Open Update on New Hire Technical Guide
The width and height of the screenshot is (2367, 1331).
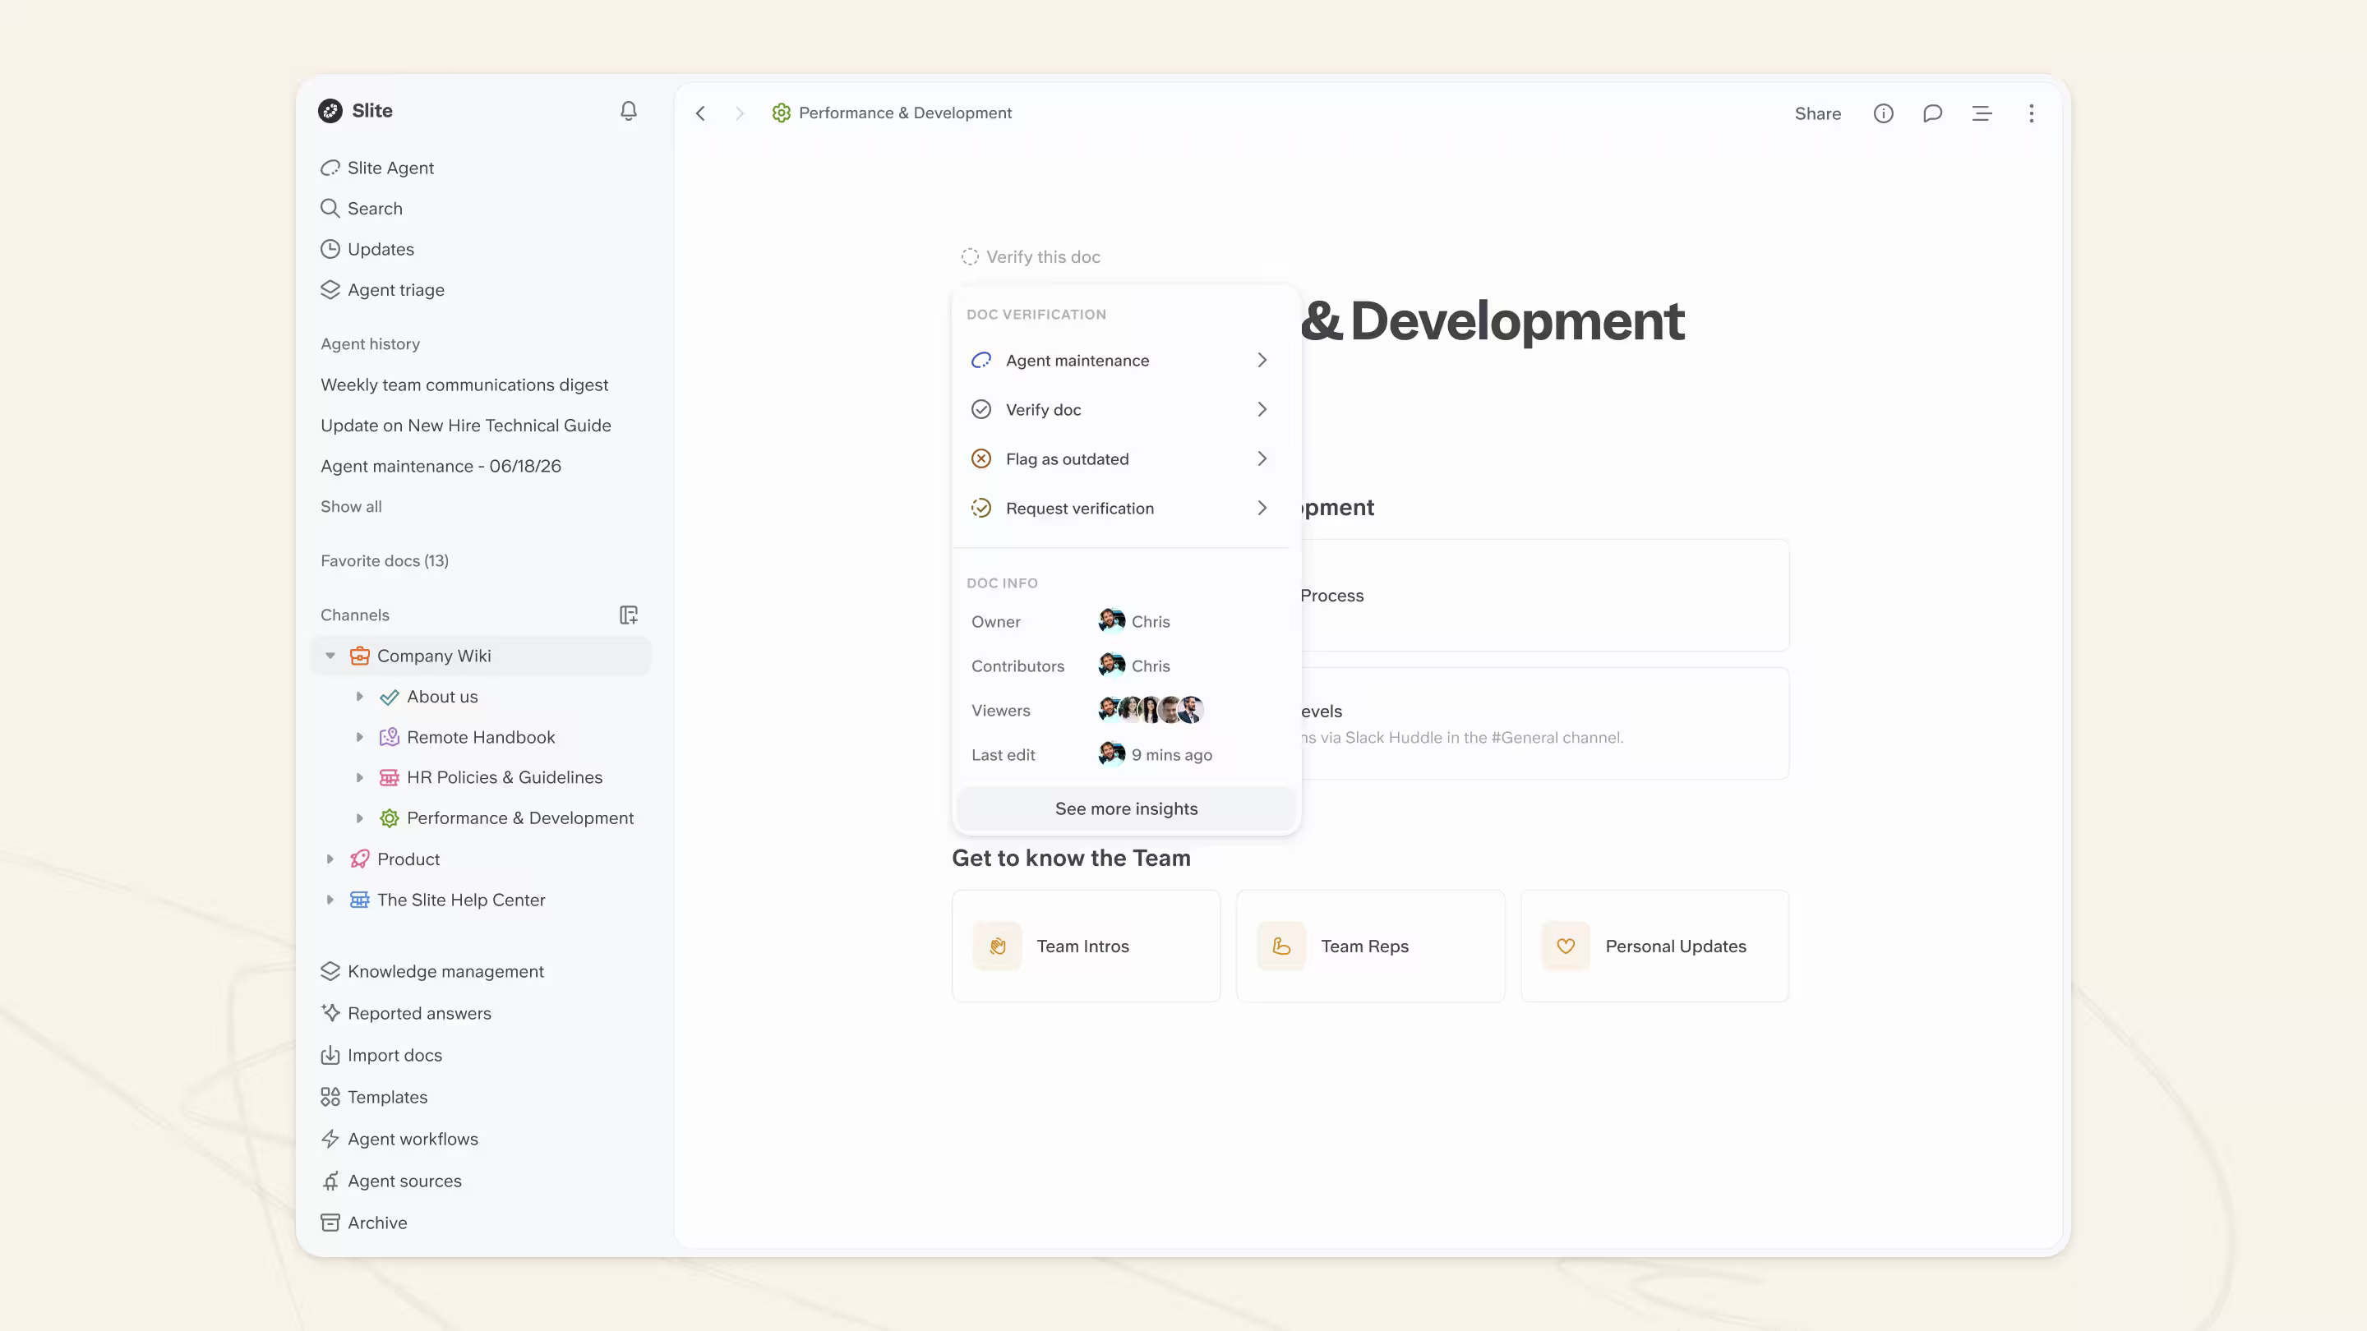466,426
